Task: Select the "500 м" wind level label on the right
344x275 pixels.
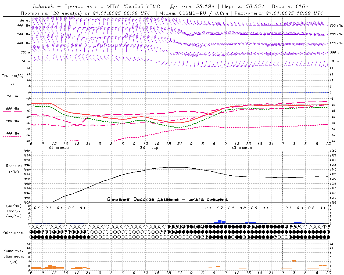Action: click(x=335, y=52)
